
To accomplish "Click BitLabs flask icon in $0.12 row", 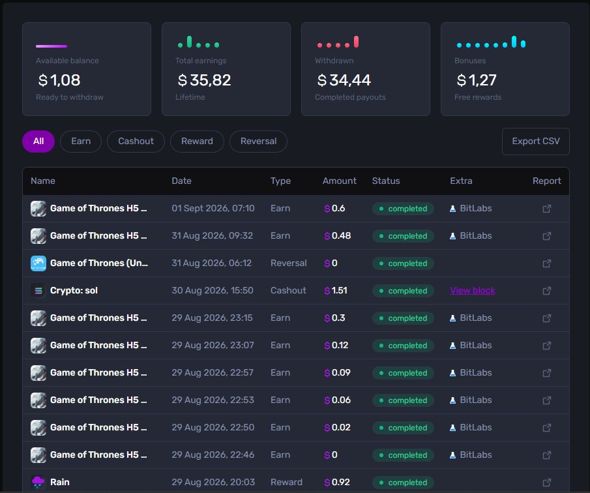I will click(x=452, y=346).
